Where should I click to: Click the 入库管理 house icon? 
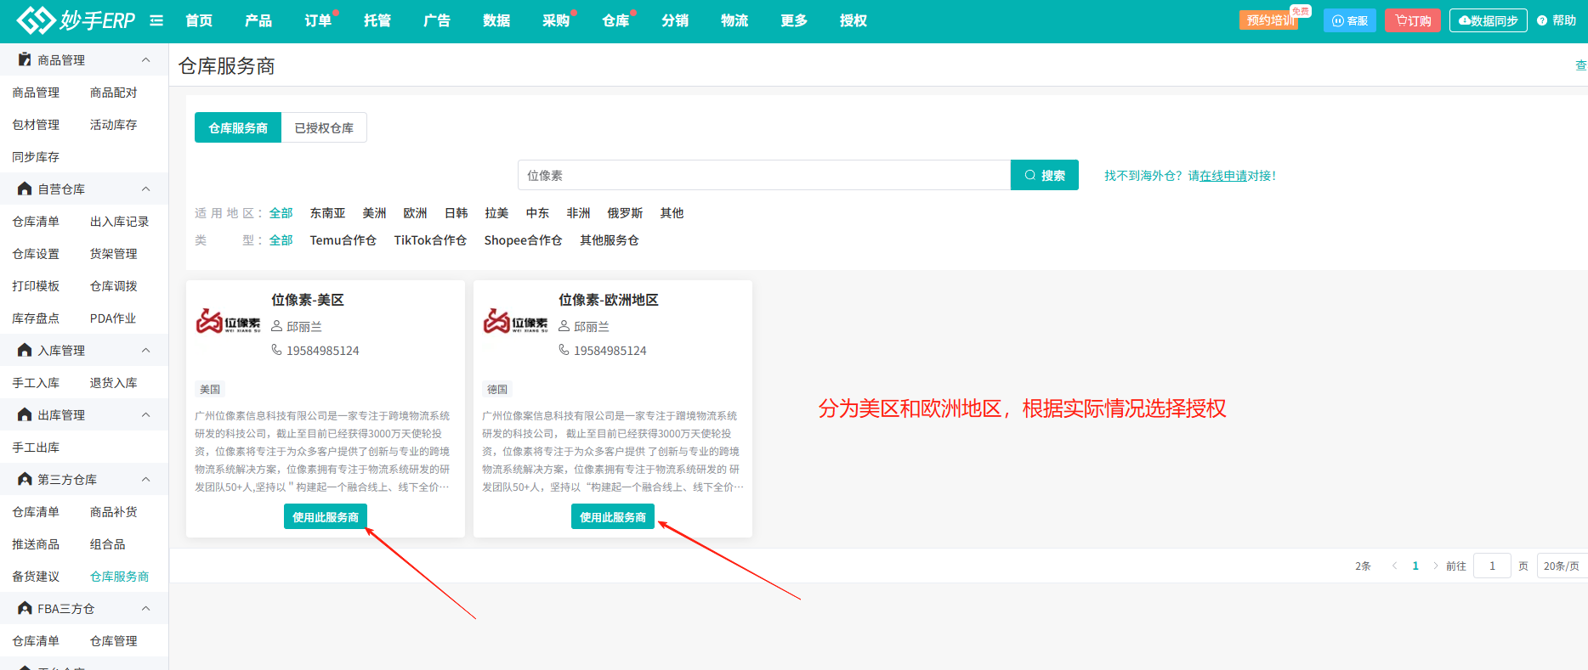[25, 350]
